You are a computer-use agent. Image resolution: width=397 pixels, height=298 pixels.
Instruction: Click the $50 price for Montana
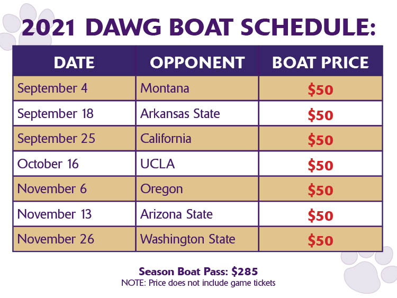tap(321, 89)
